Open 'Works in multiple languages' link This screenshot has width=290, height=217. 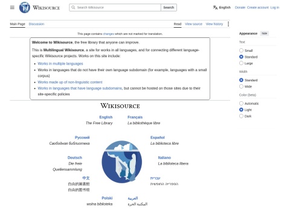[x=60, y=63]
